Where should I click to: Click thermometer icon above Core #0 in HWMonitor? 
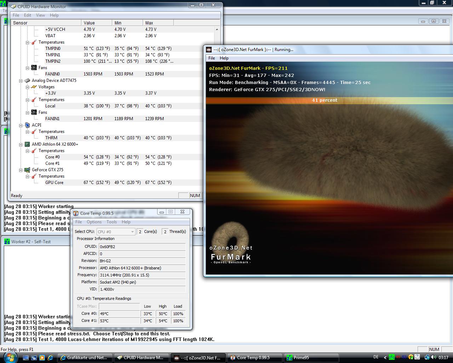click(34, 151)
